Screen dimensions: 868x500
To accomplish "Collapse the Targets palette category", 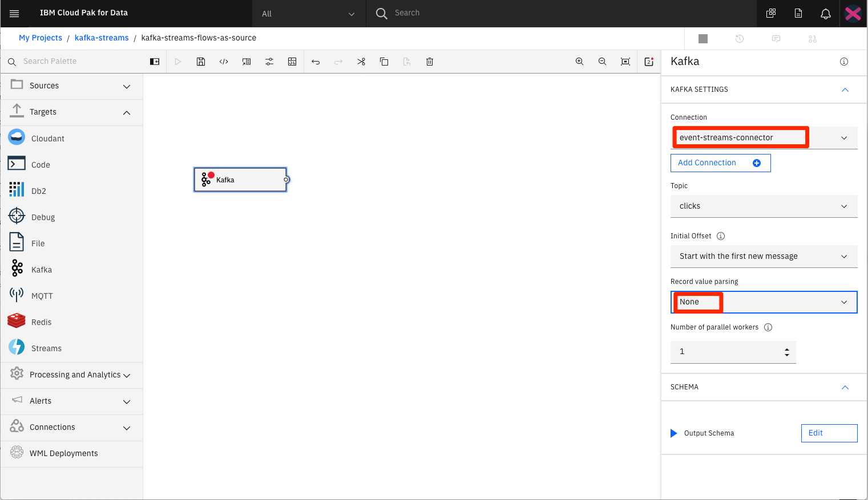I will (72, 112).
